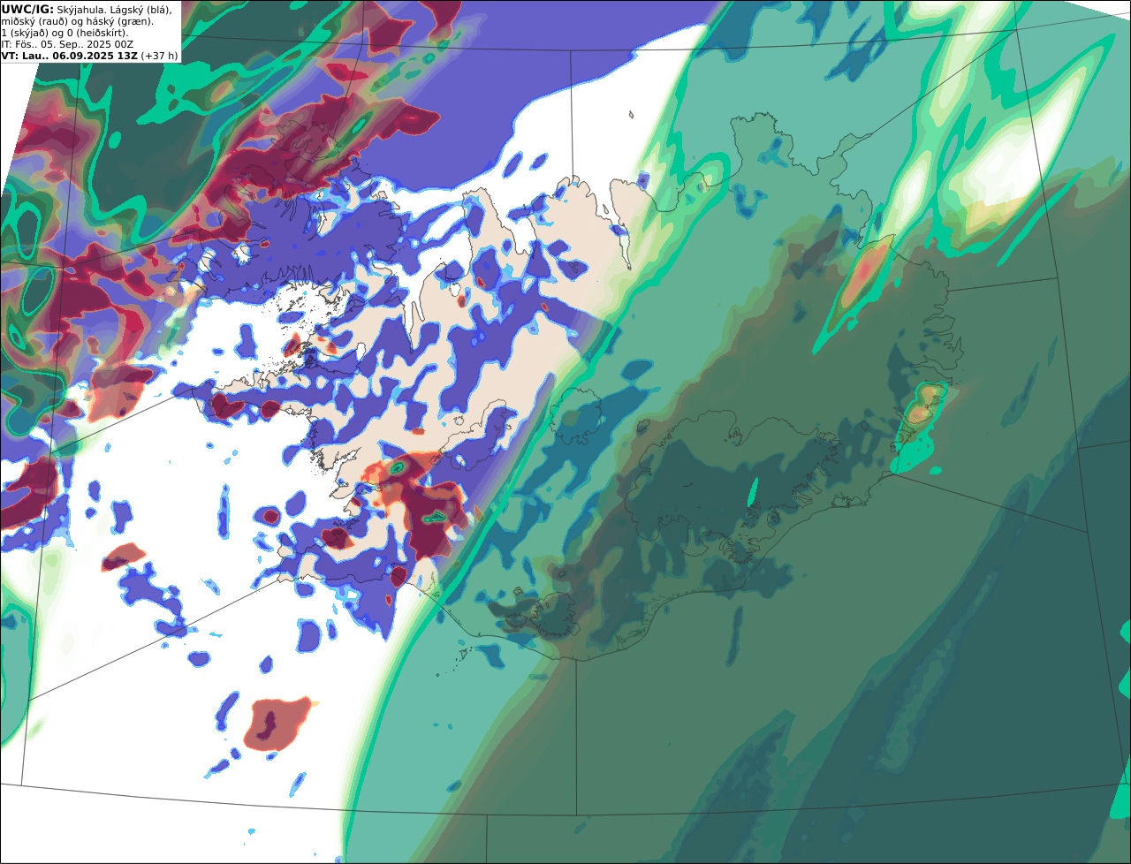Click the 'VT: Lau.. 06.09.2025 13Z (+37 h)' line
1131x864 pixels.
89,55
